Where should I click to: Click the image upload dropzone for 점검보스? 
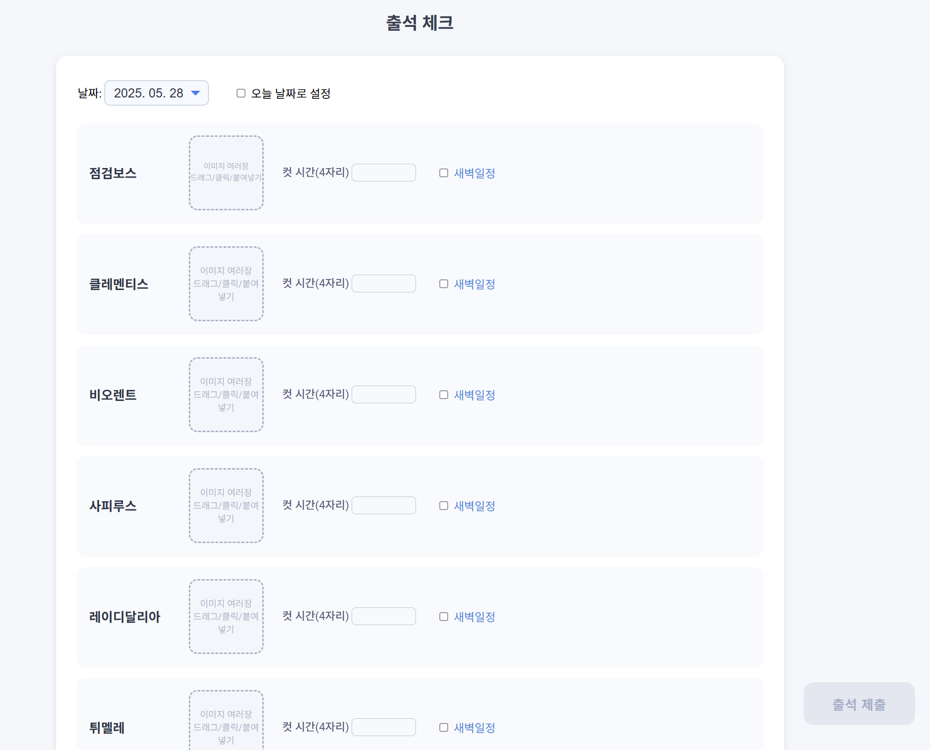pyautogui.click(x=226, y=173)
